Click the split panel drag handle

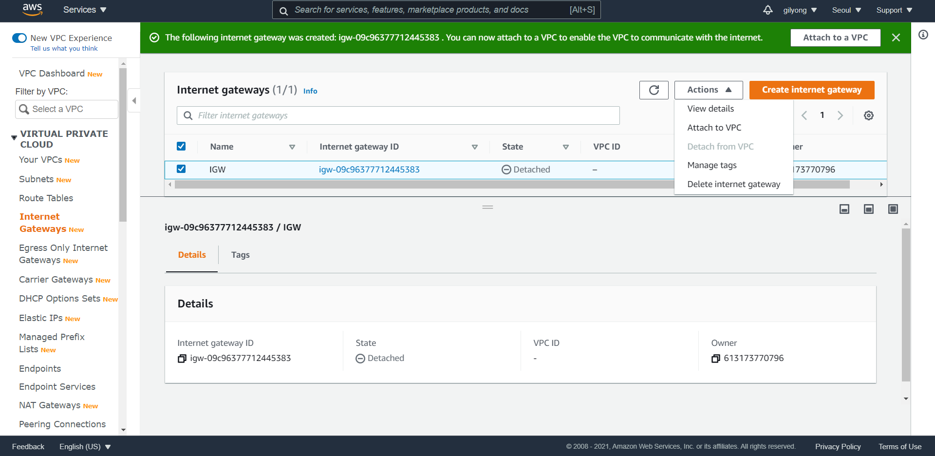[x=487, y=207]
